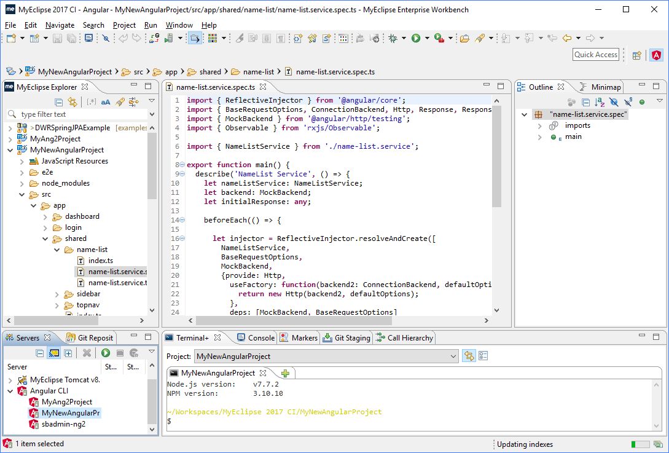Click the Updating indexes progress bar

[x=641, y=444]
